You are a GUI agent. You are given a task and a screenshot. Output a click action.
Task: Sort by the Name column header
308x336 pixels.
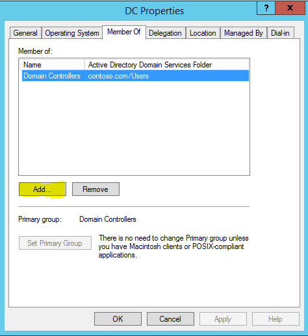[x=52, y=65]
